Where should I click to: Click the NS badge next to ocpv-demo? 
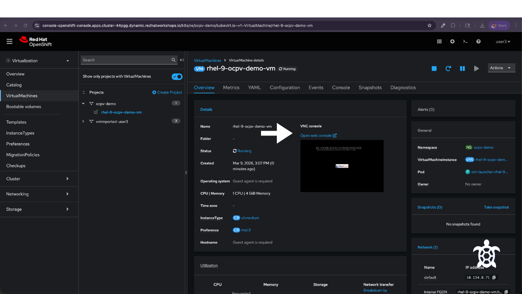(469, 147)
